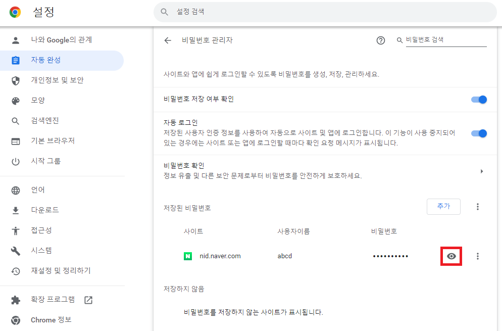Go back with the arrow beside 비밀번호 관리자

168,40
